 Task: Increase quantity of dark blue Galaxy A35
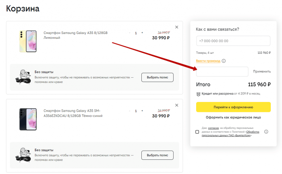[142, 111]
